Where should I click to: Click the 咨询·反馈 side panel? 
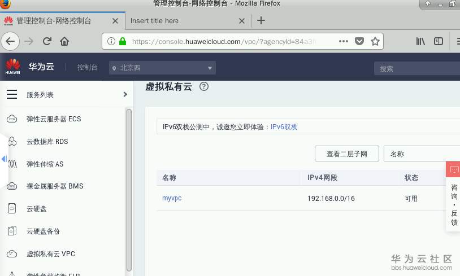click(x=454, y=204)
